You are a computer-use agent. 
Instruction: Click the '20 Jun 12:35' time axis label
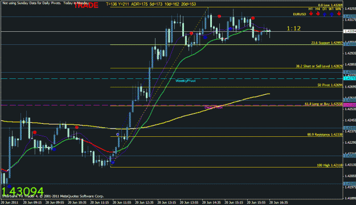point(144,202)
